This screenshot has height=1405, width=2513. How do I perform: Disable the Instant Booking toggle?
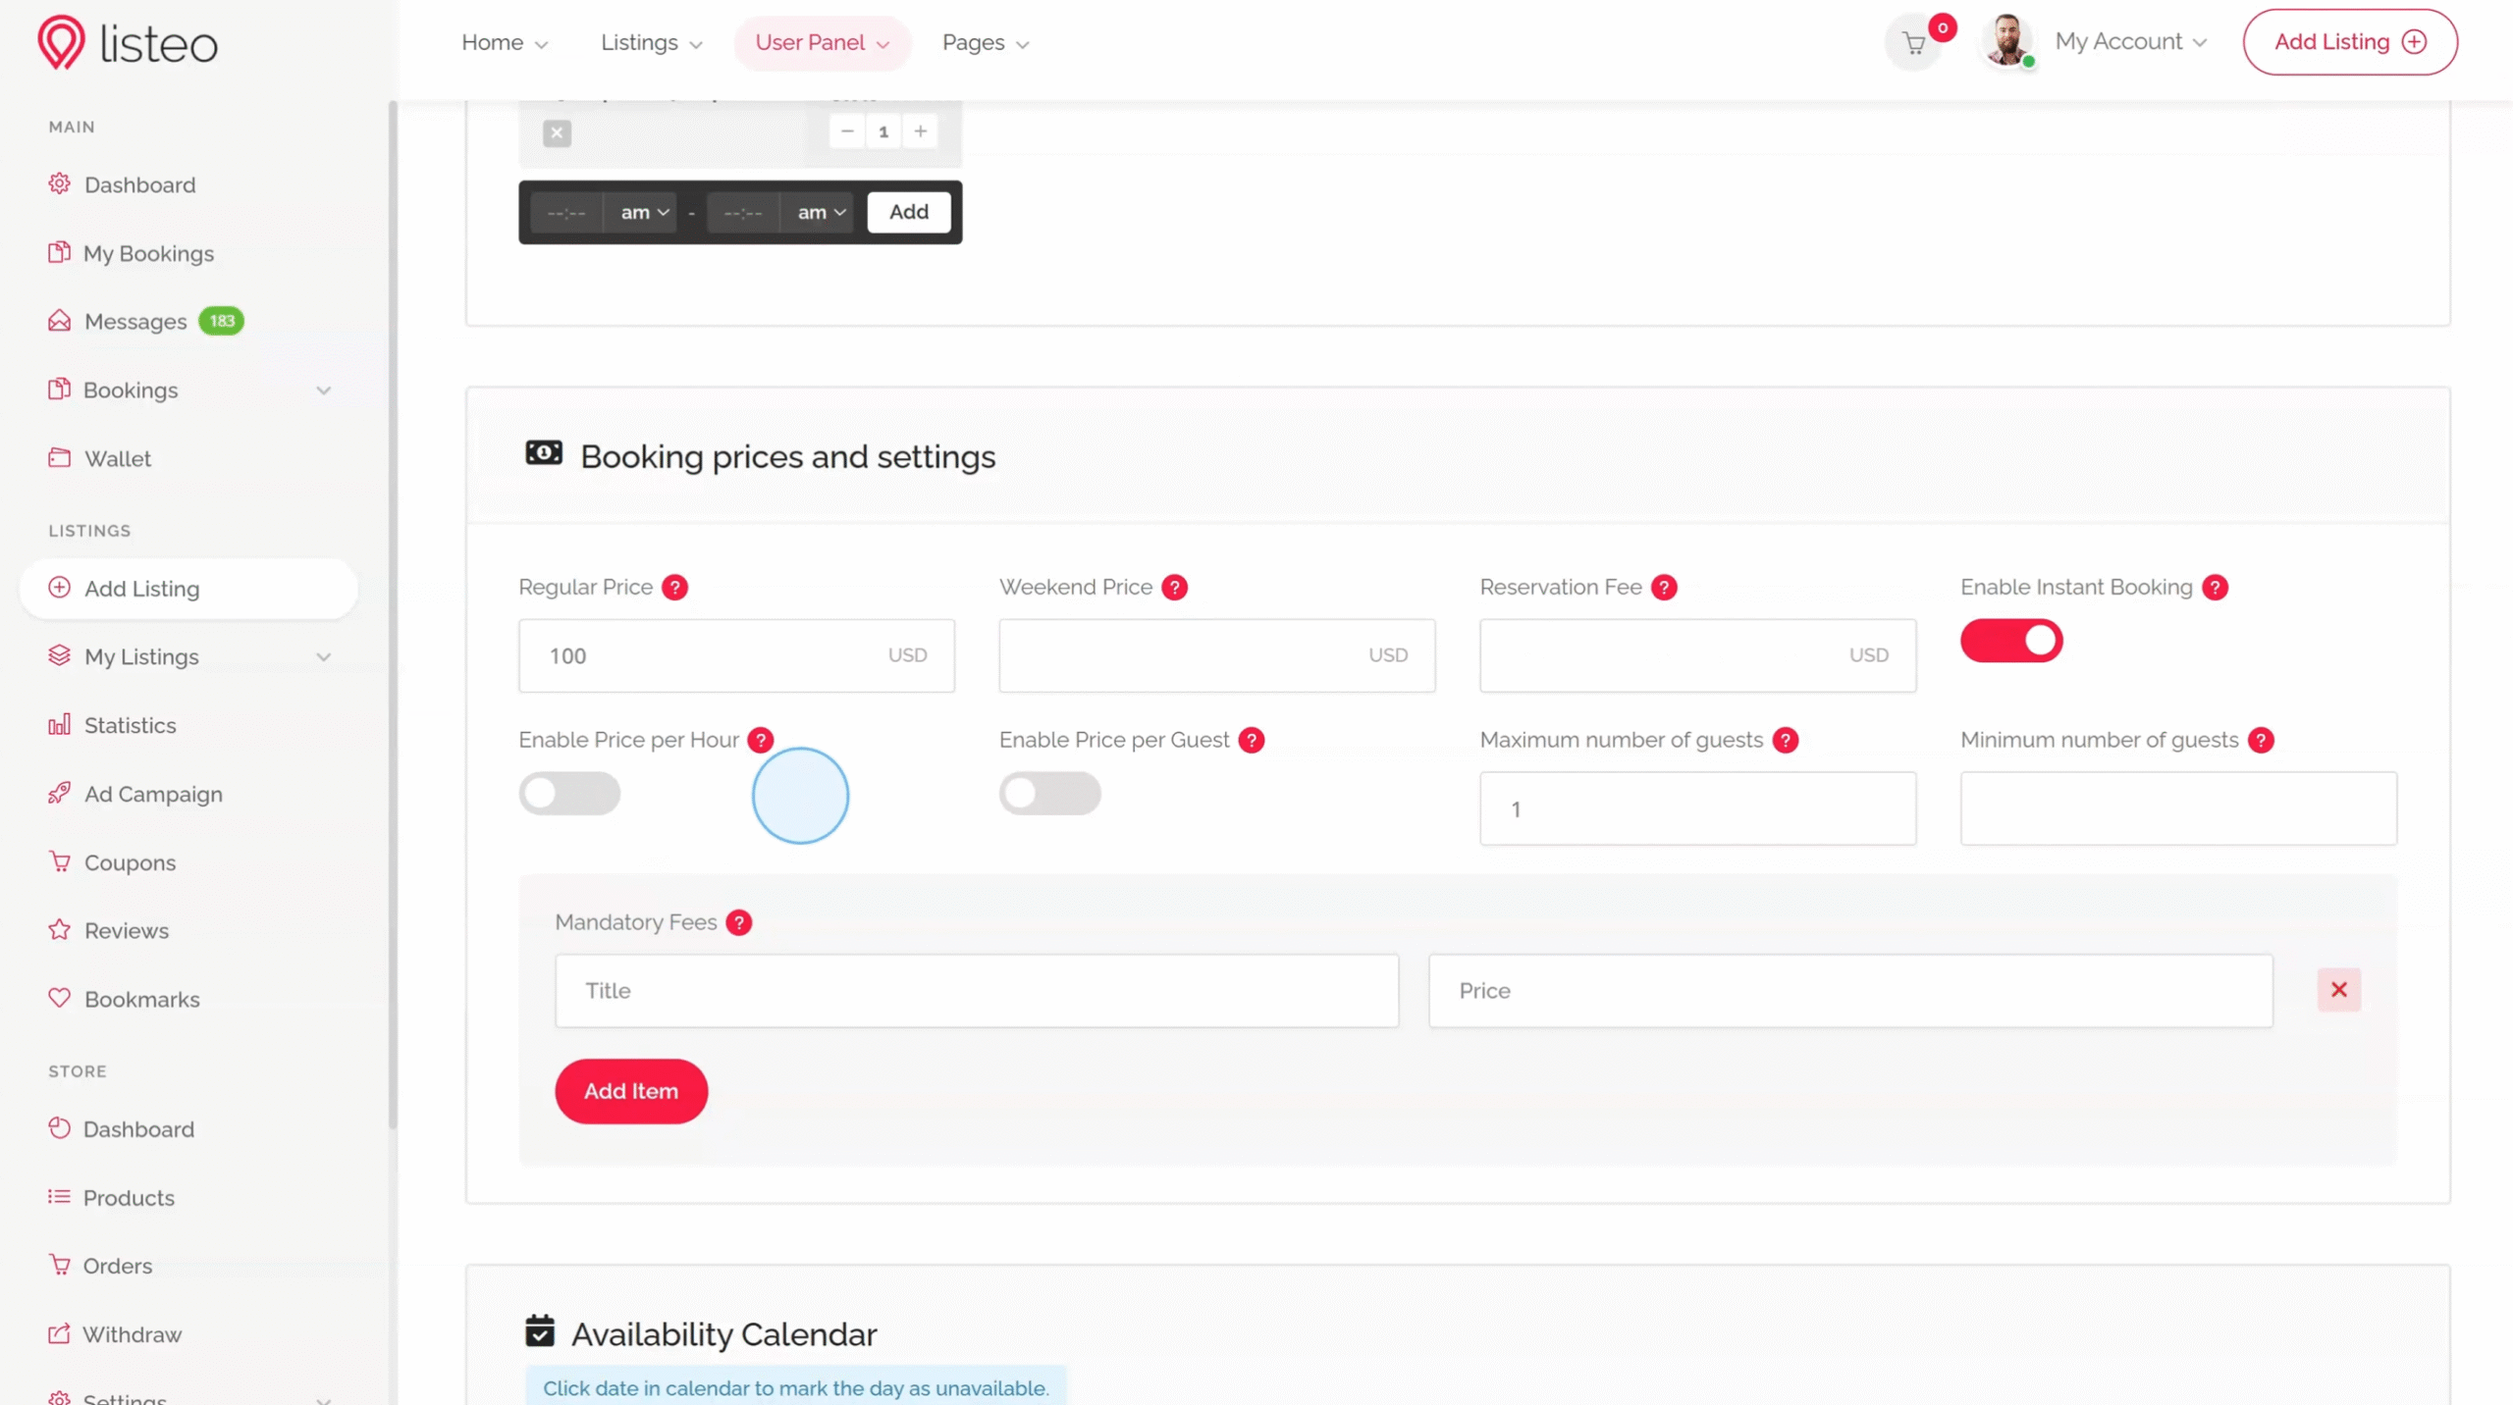pyautogui.click(x=2011, y=642)
